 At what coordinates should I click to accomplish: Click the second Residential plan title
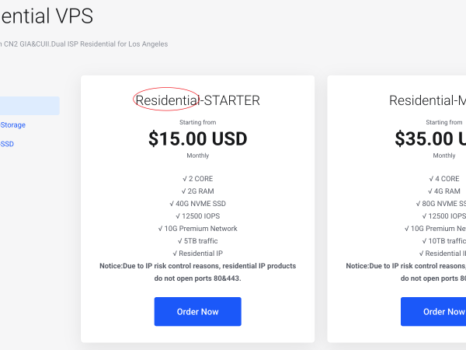point(427,100)
